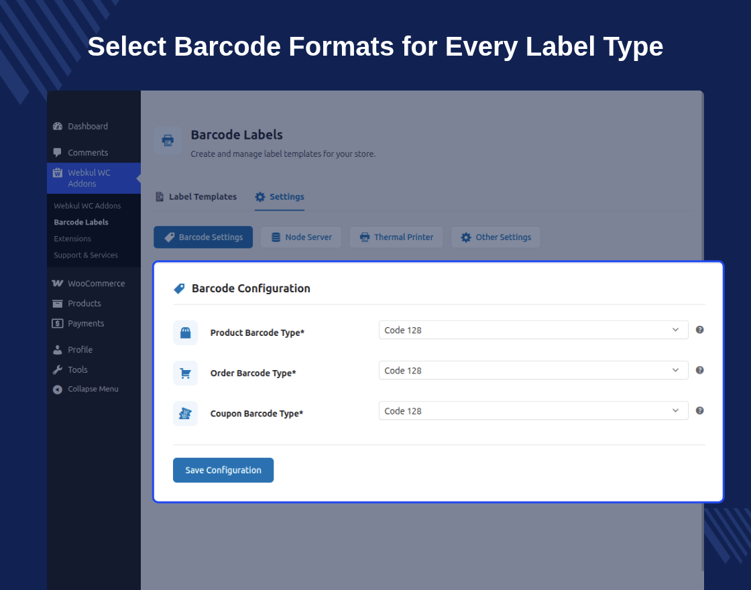Click the 'Product Barcode Type*' label
Viewport: 751px width, 590px height.
click(x=257, y=333)
